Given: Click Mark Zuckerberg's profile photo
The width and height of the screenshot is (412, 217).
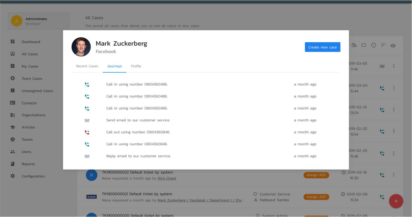Looking at the screenshot, I should click(81, 47).
